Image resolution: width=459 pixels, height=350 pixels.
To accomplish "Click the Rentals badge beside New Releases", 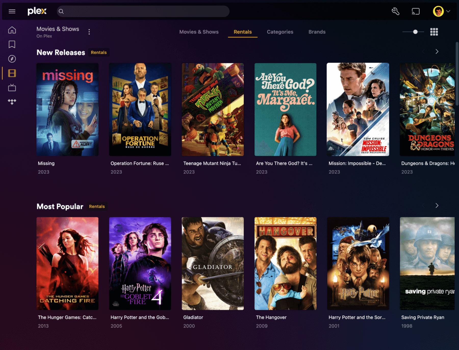I will [x=99, y=53].
